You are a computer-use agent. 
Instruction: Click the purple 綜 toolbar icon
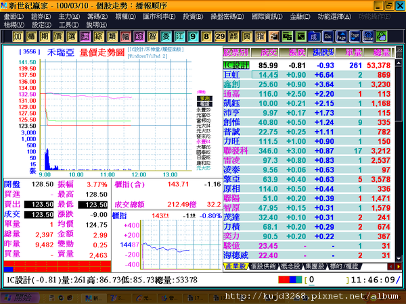click(139, 36)
